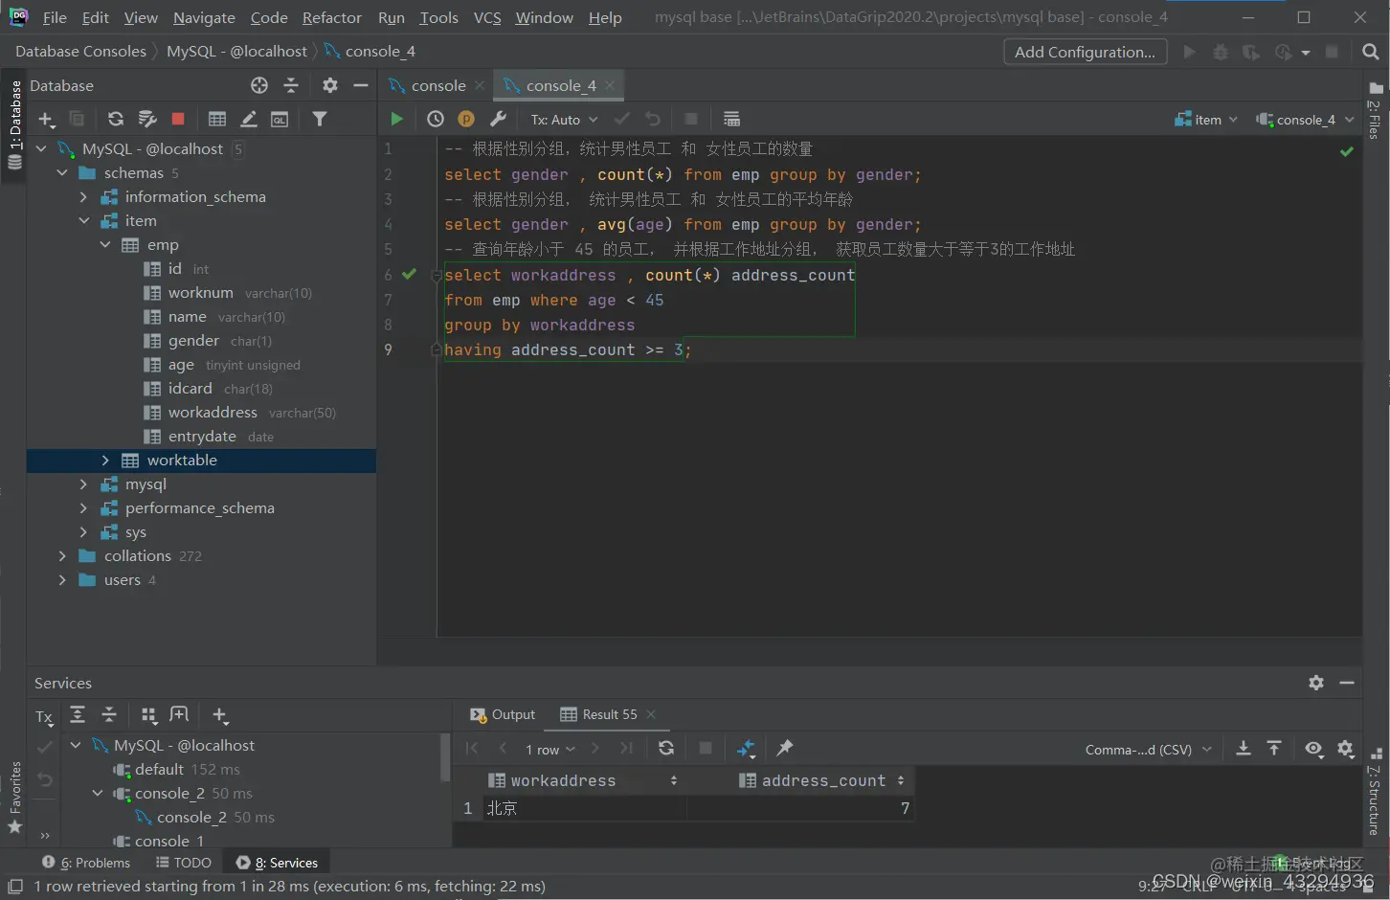Expand the worktable tree node

point(105,461)
